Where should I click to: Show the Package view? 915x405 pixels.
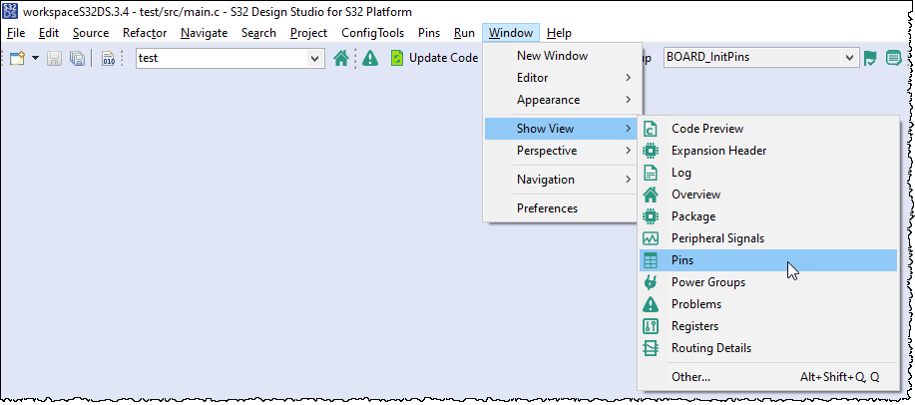click(x=768, y=216)
